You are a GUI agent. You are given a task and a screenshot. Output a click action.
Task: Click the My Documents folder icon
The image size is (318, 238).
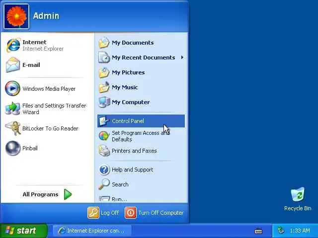tap(104, 43)
